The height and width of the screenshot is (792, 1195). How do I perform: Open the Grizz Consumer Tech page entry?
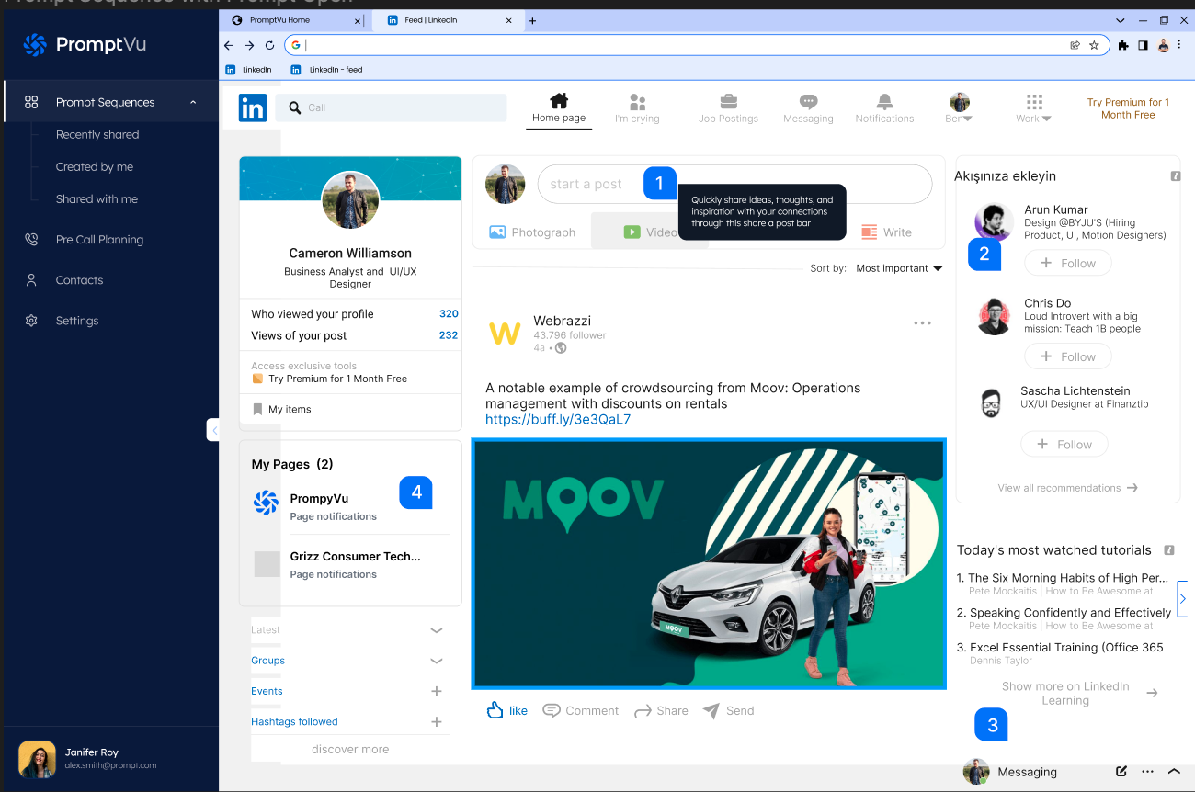(350, 564)
